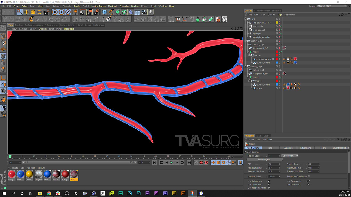Open the Info project tab
The width and height of the screenshot is (351, 197).
[270, 148]
